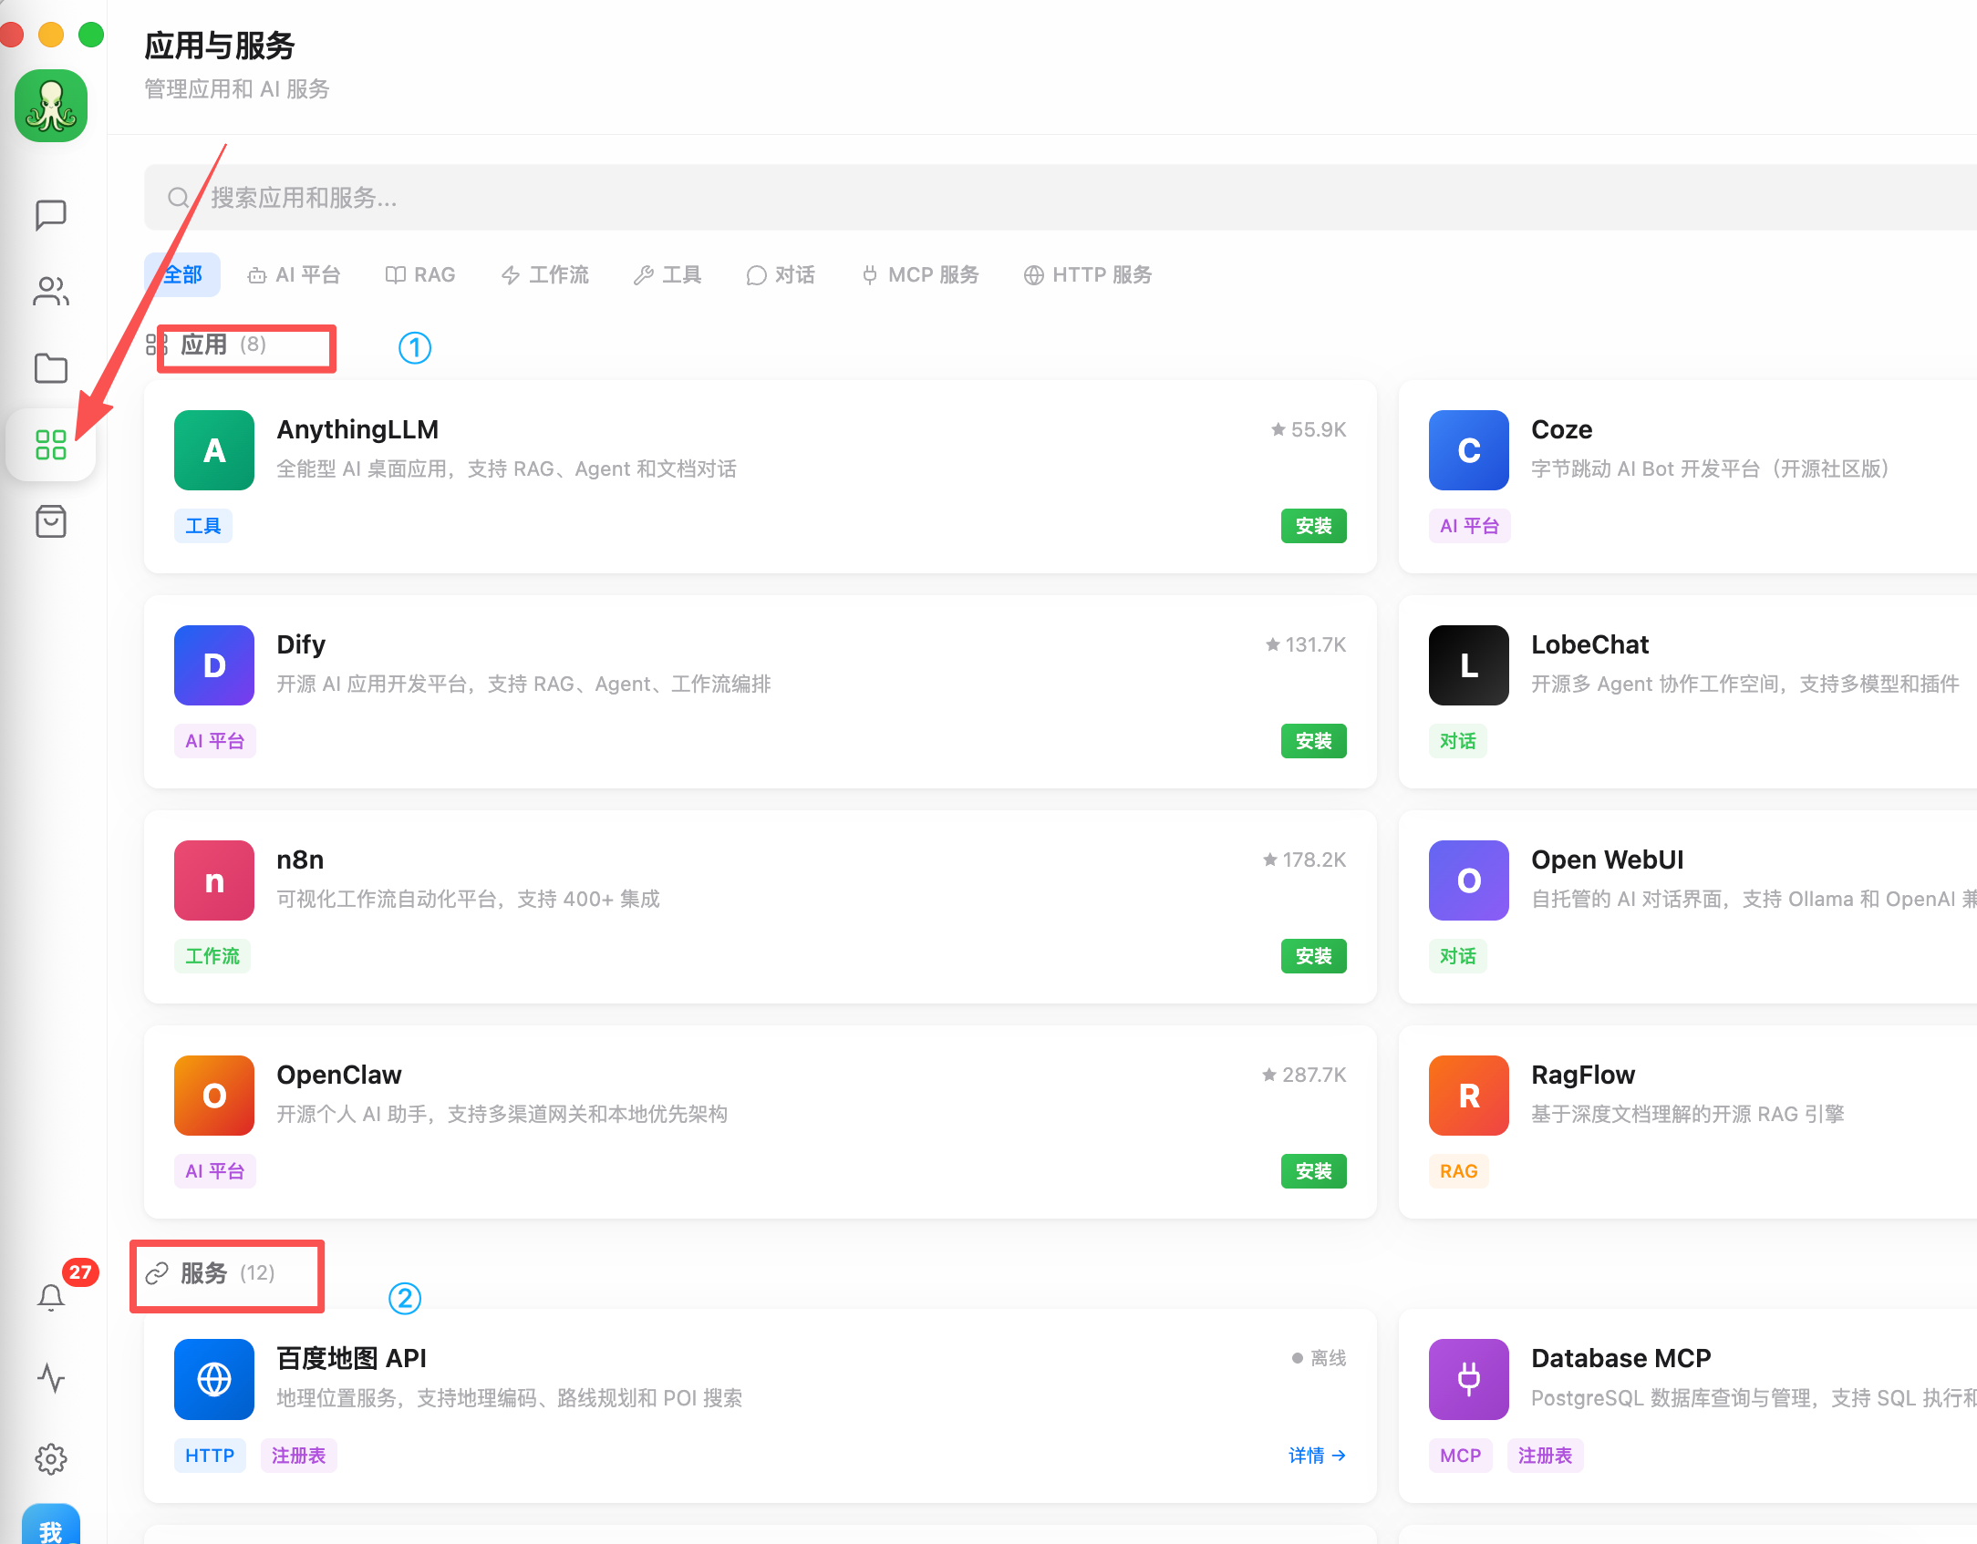Click the AnythingLLM app icon
1977x1544 pixels.
coord(214,450)
